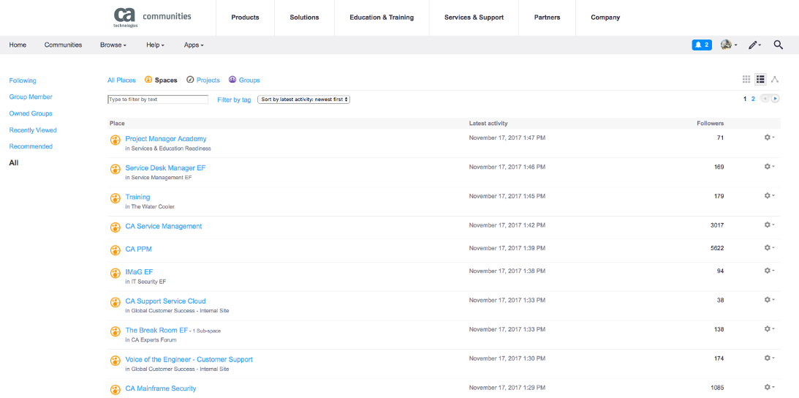Open CA Mainframe Security space
This screenshot has width=799, height=398.
click(x=161, y=388)
